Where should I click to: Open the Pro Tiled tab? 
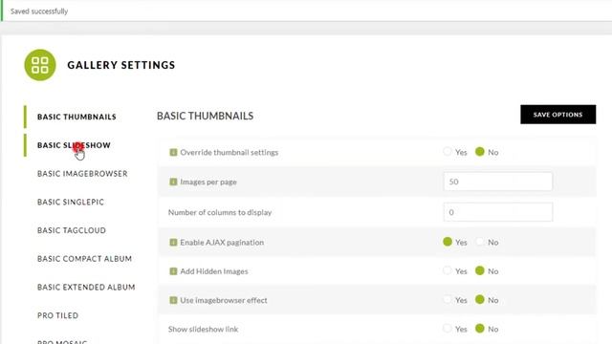click(x=57, y=315)
